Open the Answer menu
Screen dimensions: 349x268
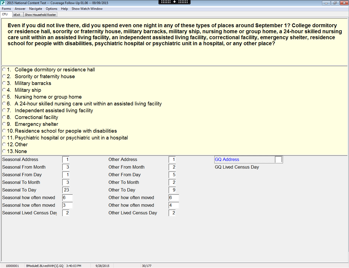(20, 9)
